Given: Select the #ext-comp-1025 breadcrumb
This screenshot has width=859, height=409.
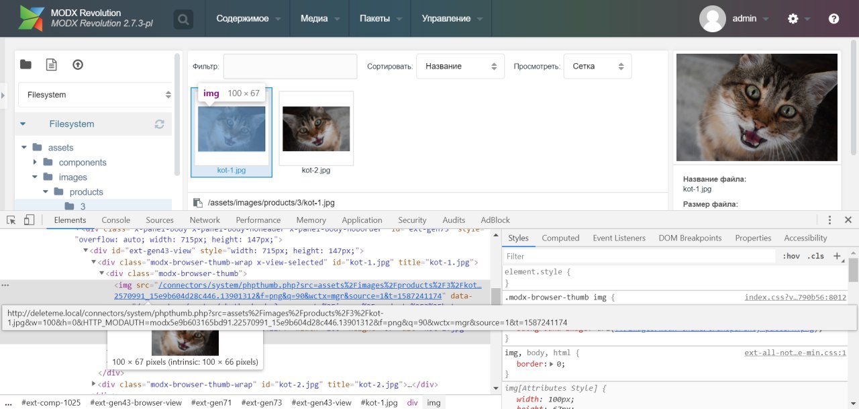Looking at the screenshot, I should (51, 402).
